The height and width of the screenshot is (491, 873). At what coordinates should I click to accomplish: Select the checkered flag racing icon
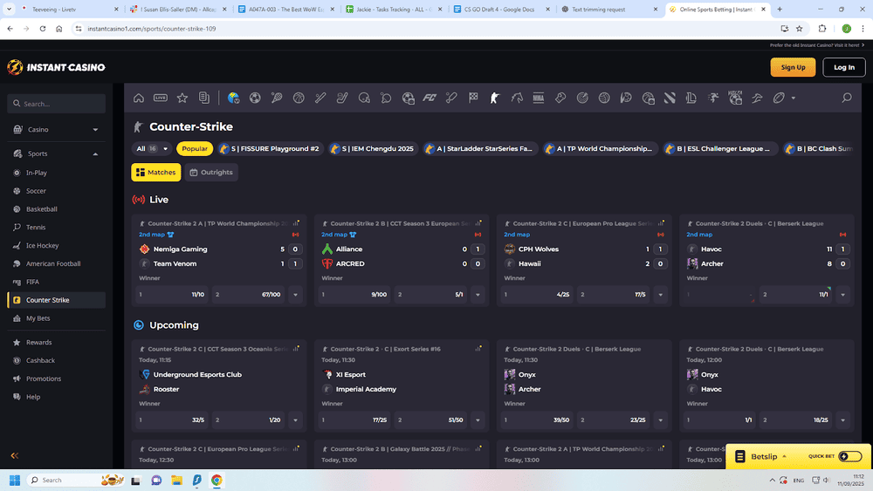[x=473, y=98]
